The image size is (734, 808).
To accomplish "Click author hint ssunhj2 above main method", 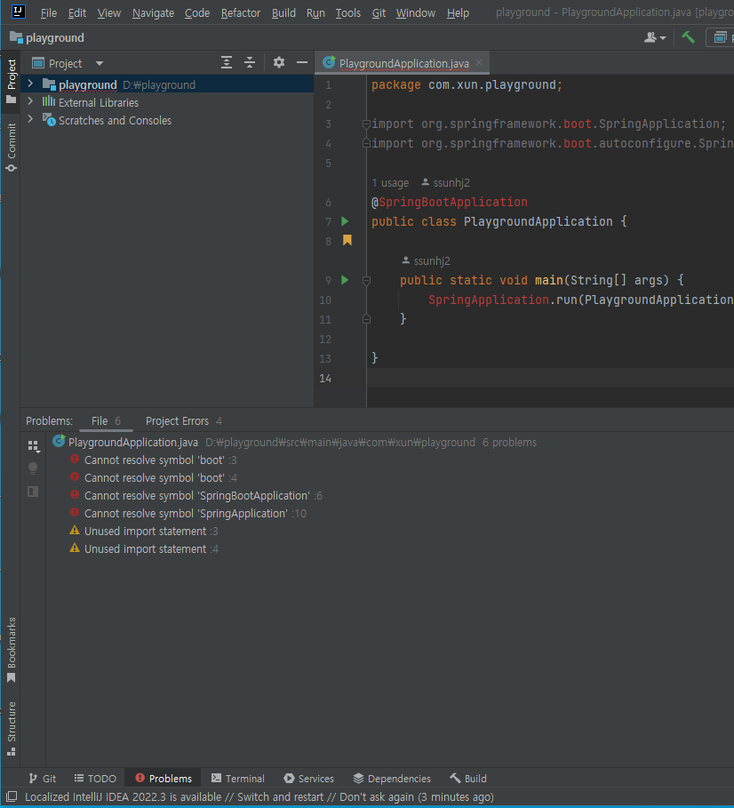I will coord(426,261).
